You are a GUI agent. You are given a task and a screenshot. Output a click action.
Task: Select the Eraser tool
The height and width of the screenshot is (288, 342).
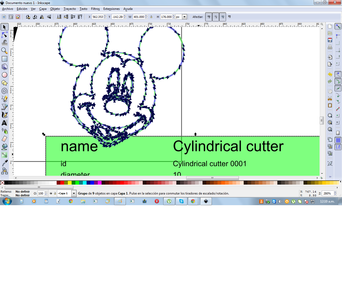(x=5, y=139)
